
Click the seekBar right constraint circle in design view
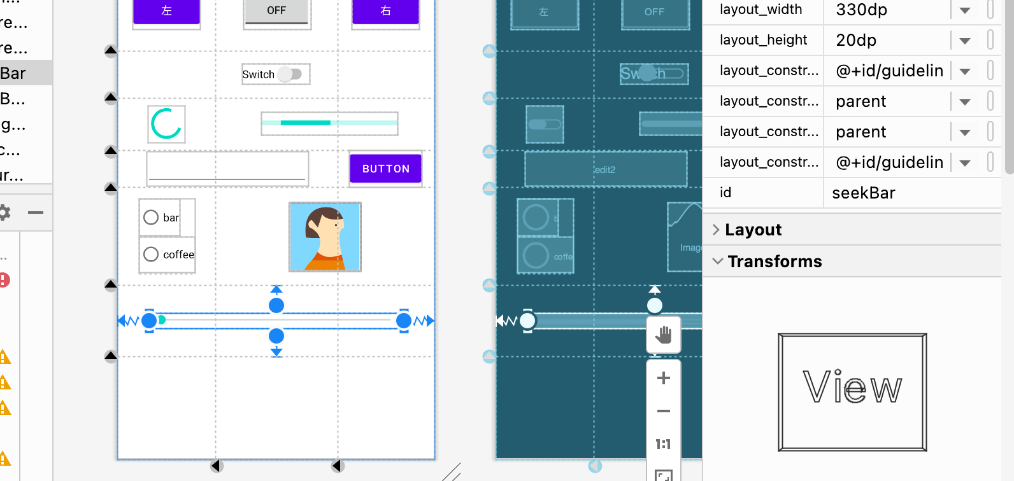(x=404, y=321)
